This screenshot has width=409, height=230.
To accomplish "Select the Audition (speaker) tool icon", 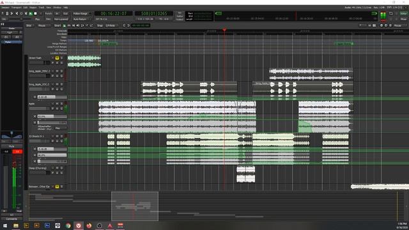I will pyautogui.click(x=78, y=26).
